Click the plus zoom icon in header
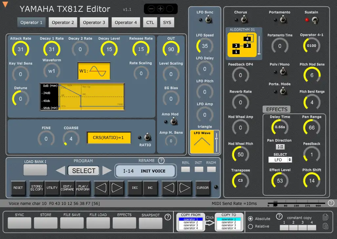This screenshot has width=337, height=239. (x=160, y=9)
